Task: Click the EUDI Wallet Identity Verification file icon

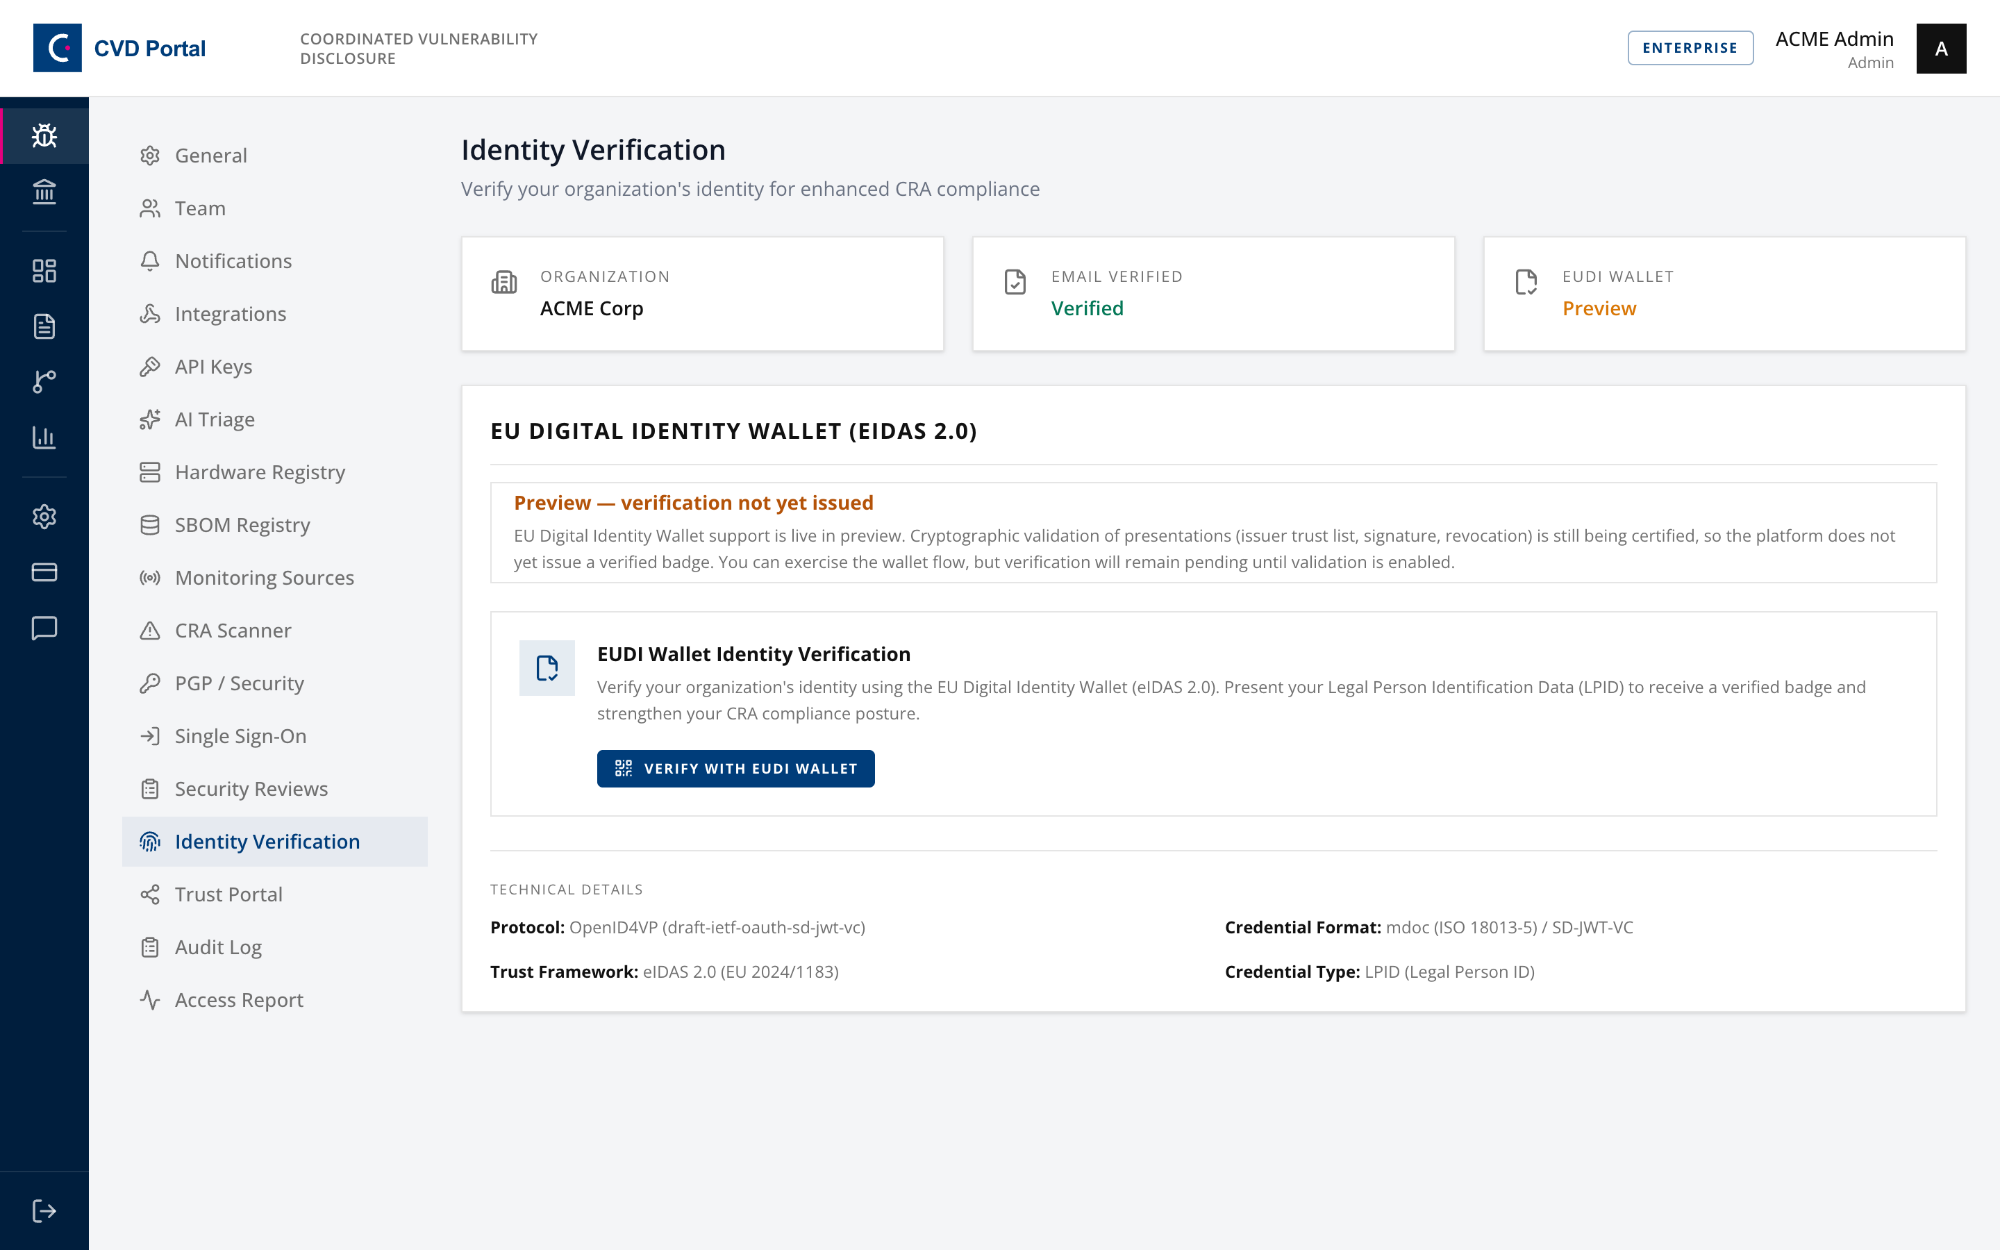Action: coord(547,668)
